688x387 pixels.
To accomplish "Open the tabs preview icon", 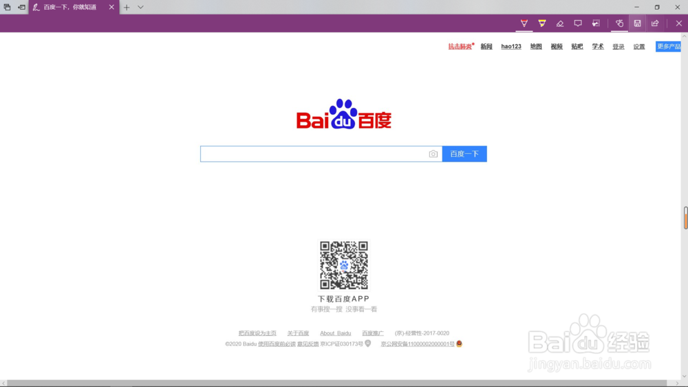I will tap(7, 7).
